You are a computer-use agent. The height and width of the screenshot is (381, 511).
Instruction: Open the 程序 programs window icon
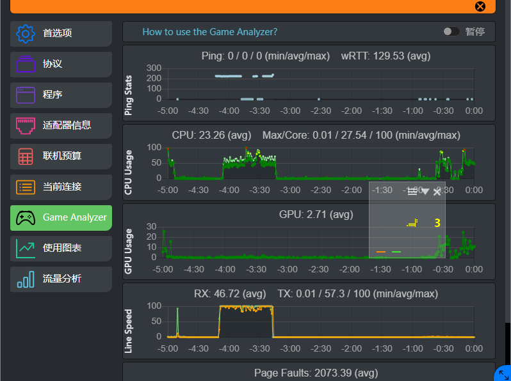point(26,95)
